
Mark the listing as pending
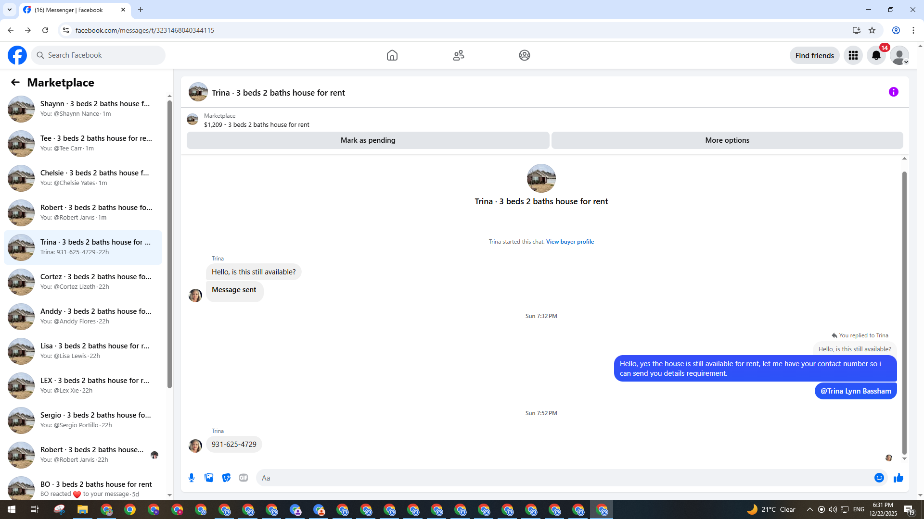[368, 140]
